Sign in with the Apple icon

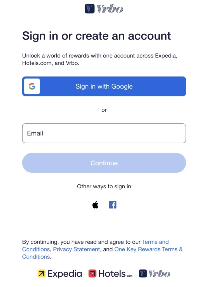(x=95, y=205)
